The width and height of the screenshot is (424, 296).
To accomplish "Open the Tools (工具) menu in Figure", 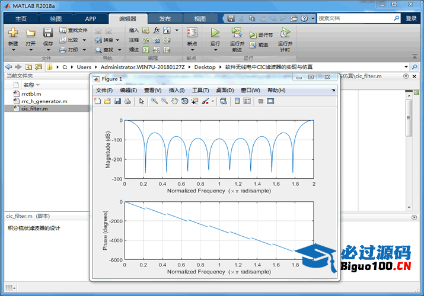I will pos(200,91).
